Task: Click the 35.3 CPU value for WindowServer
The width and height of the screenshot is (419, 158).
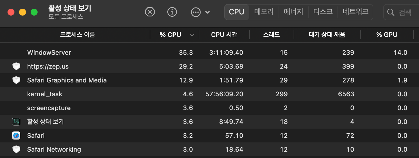Action: [186, 52]
